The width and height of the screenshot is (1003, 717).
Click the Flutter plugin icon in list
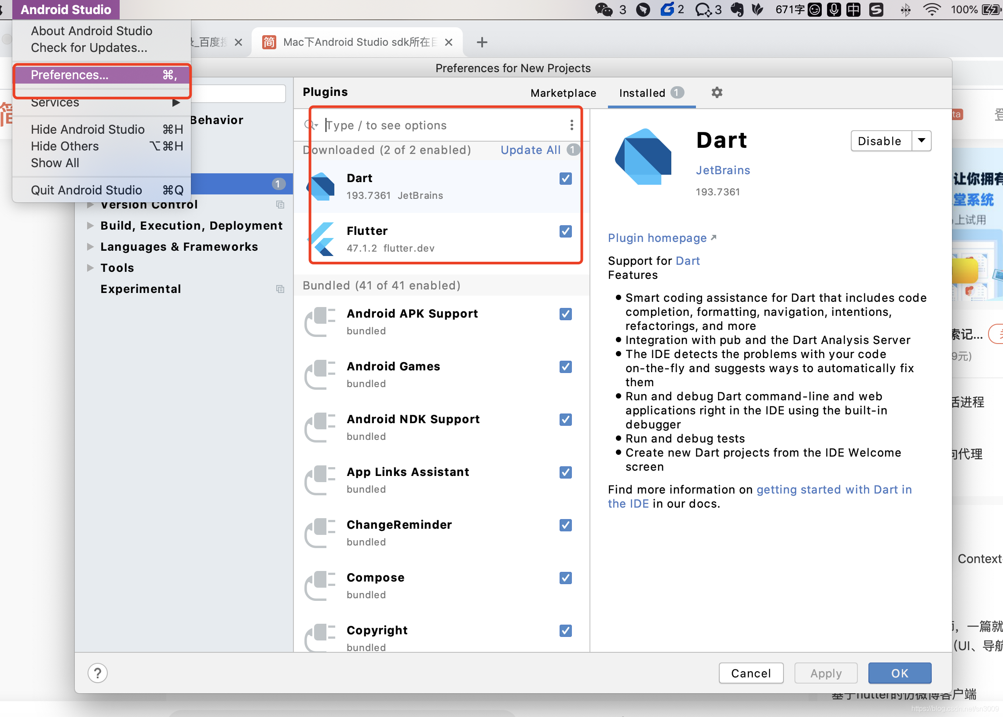pos(322,239)
